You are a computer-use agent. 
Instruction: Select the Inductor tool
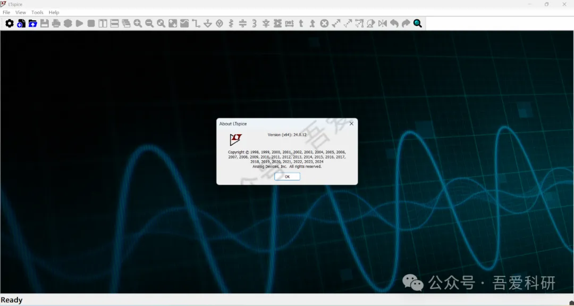tap(255, 23)
